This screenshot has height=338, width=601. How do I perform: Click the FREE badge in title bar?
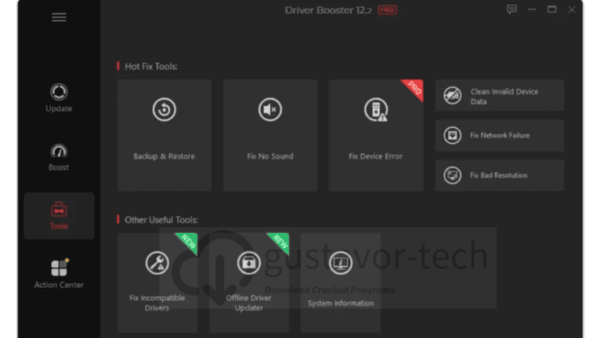[x=387, y=10]
